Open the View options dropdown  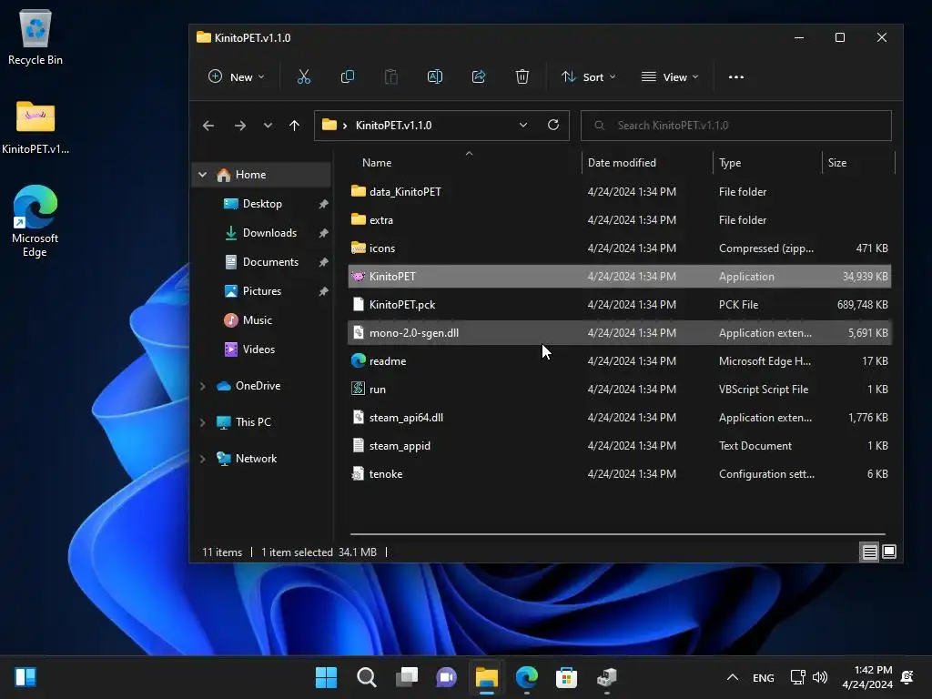pyautogui.click(x=670, y=76)
